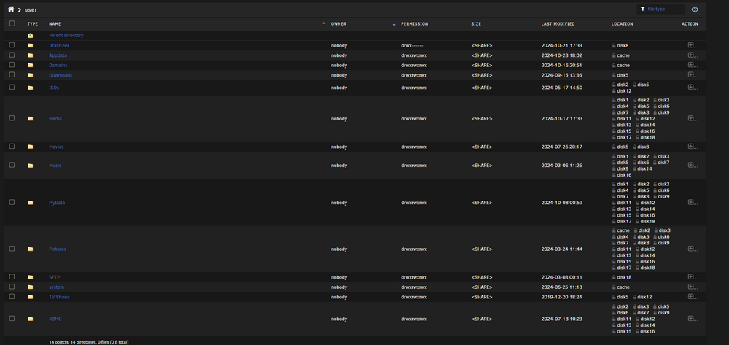The image size is (729, 345).
Task: Click the folder icon beside Media
Action: click(x=30, y=119)
